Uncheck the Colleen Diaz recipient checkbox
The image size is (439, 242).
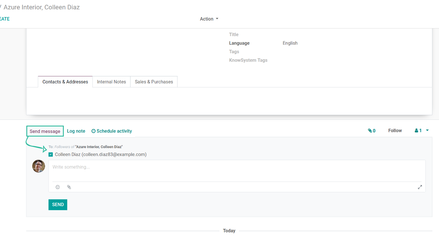(51, 154)
